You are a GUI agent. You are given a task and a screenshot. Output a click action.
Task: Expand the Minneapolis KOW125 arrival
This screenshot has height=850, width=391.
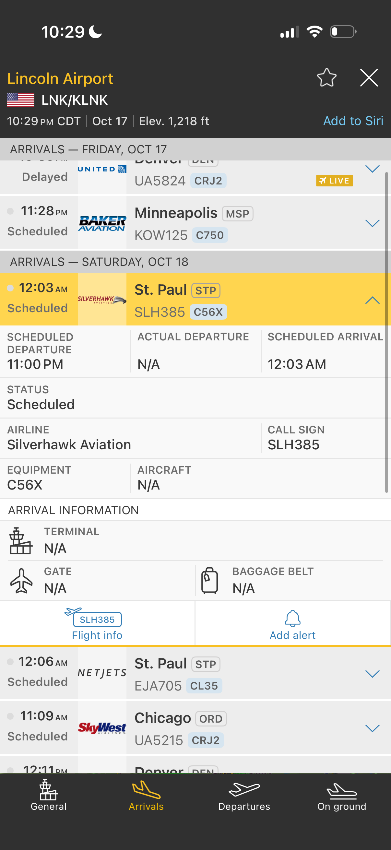372,223
